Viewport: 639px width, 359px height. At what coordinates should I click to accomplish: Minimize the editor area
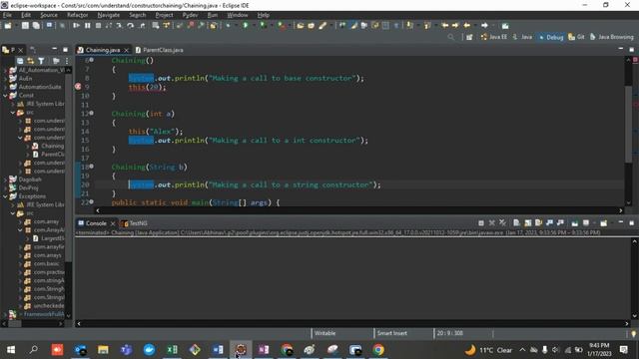(x=621, y=49)
